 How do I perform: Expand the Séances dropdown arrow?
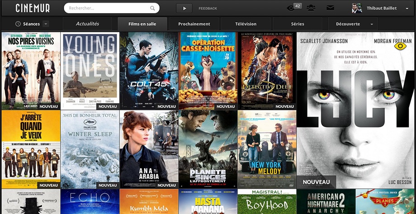coord(46,24)
